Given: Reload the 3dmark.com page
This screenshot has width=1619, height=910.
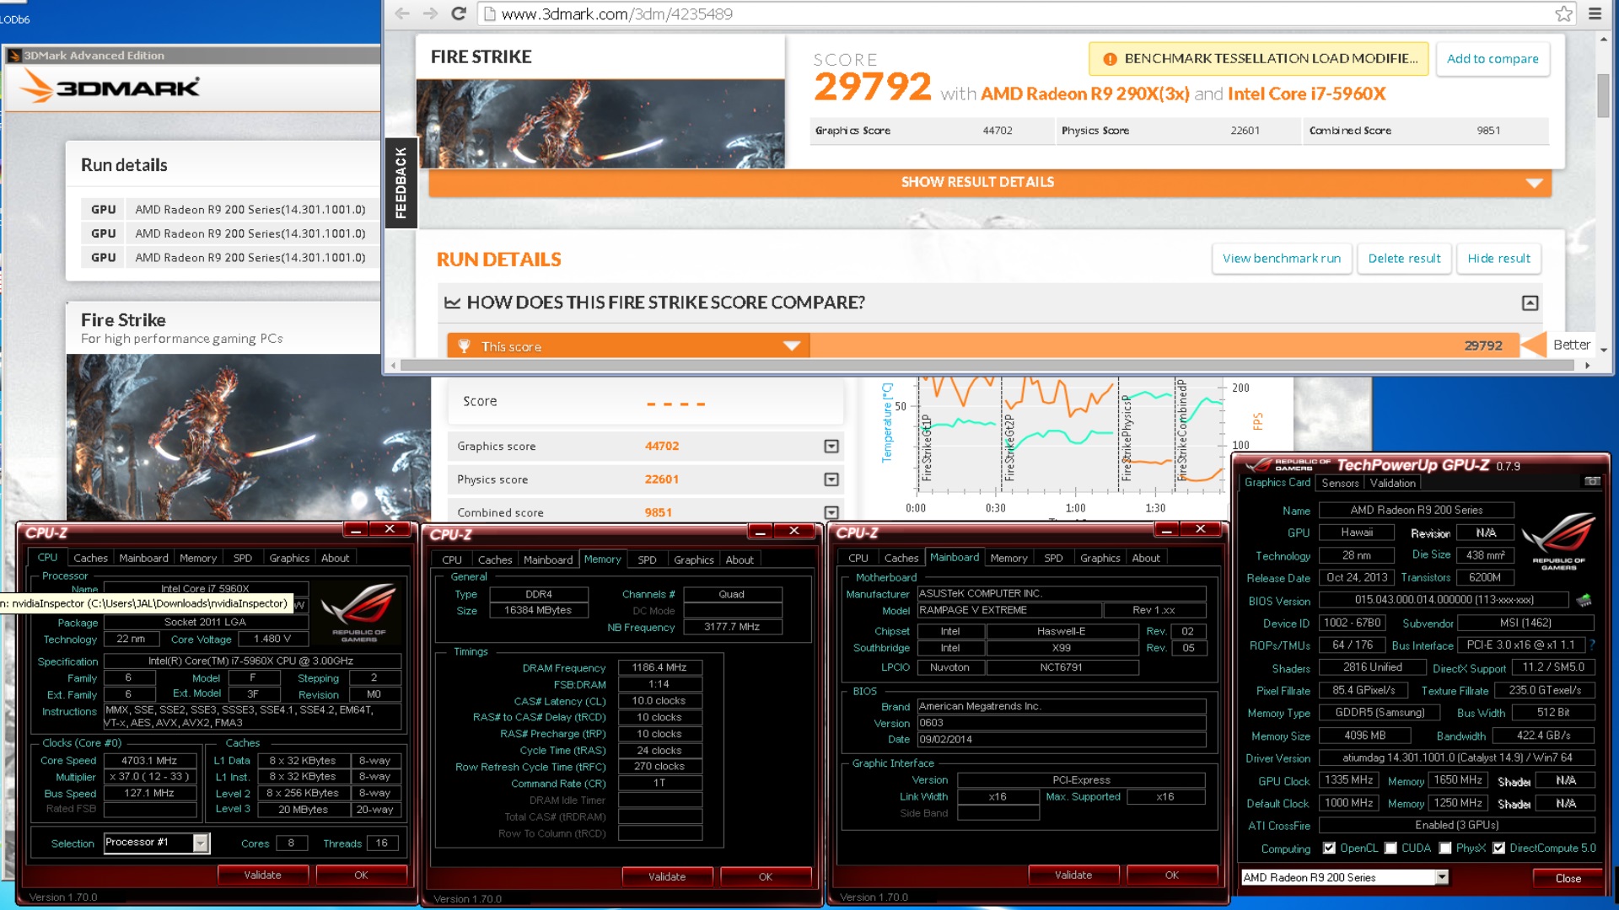Looking at the screenshot, I should click(x=459, y=13).
